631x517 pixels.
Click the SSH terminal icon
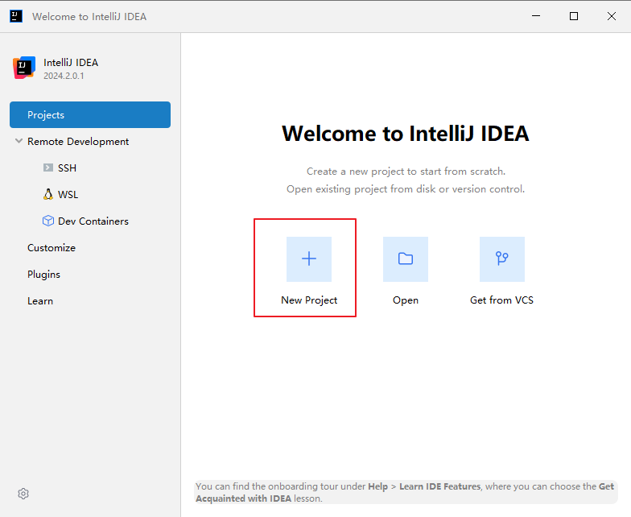(x=48, y=168)
